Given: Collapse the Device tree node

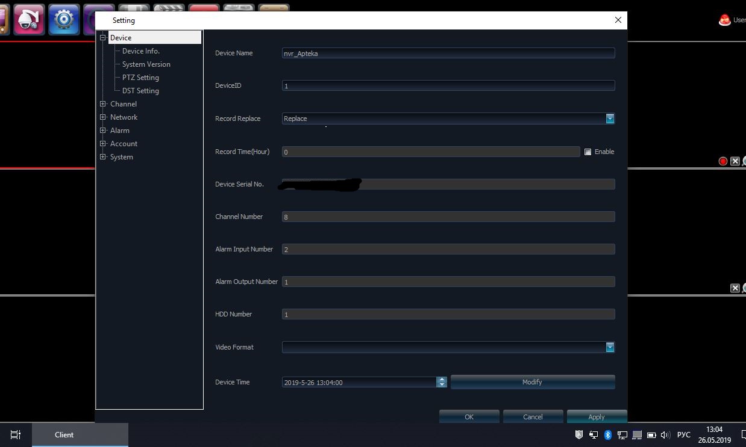Looking at the screenshot, I should (103, 38).
